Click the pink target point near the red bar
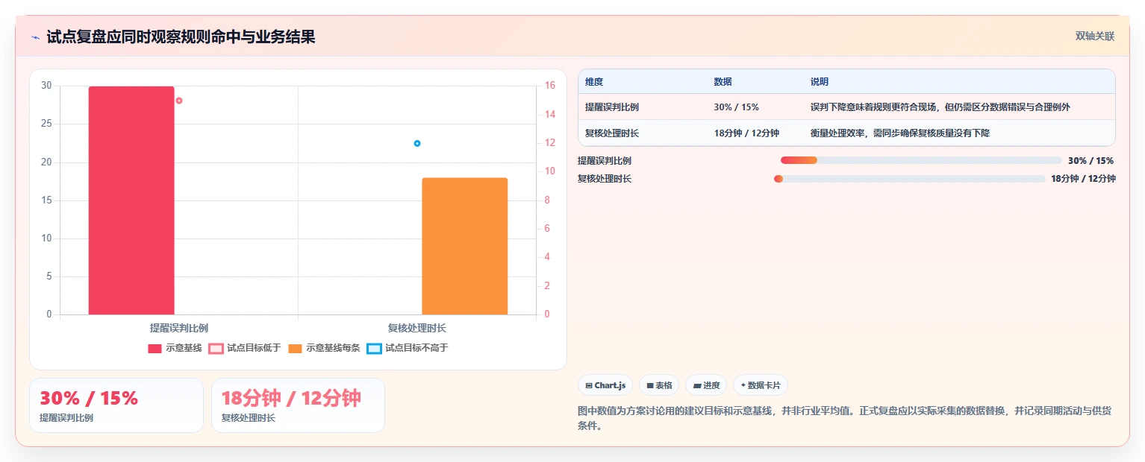Image resolution: width=1145 pixels, height=462 pixels. [179, 101]
